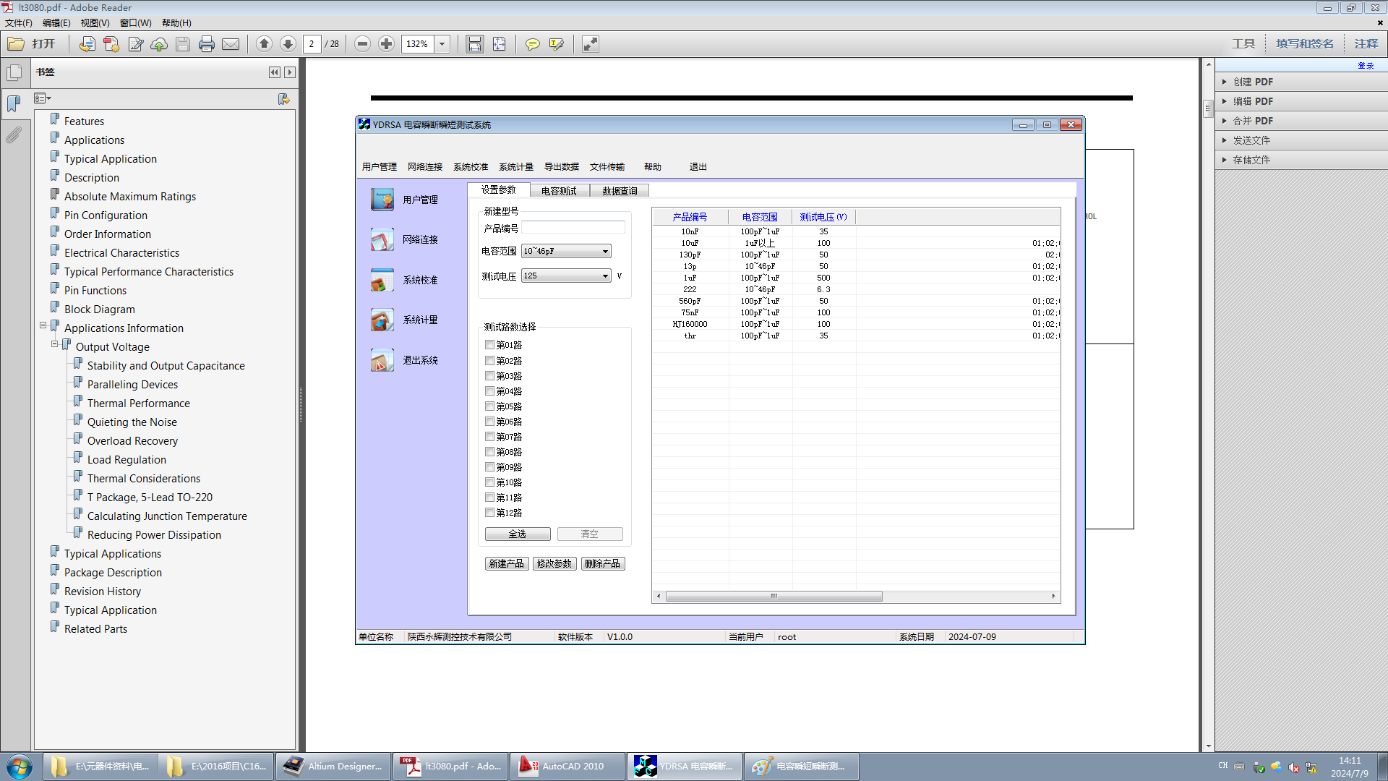Open the 导出数据 menu
The width and height of the screenshot is (1388, 781).
(562, 167)
